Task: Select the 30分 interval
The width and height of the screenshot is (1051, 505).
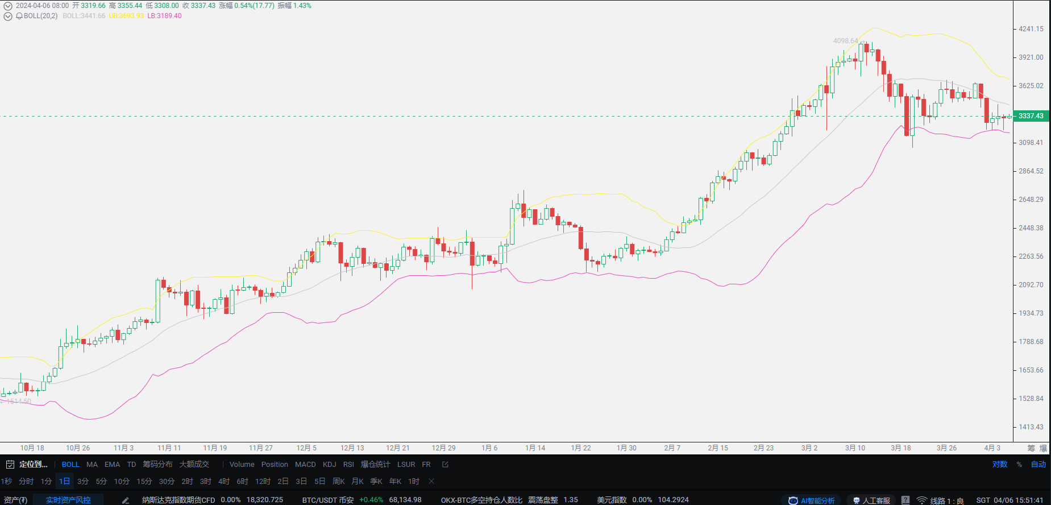Action: pos(167,481)
